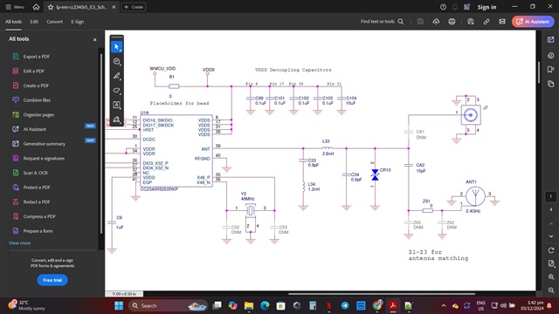Viewport: 559px width, 314px height.
Task: Click the previous page up chevron
Action: click(x=551, y=223)
